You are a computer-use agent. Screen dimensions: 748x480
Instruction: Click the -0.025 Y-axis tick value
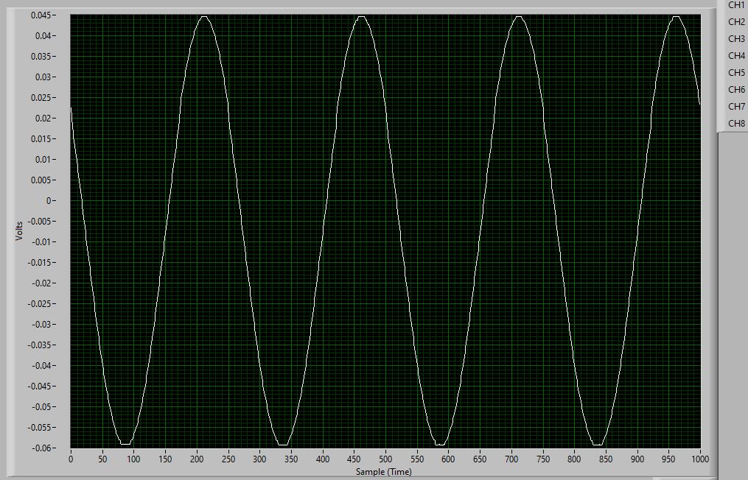pyautogui.click(x=40, y=303)
